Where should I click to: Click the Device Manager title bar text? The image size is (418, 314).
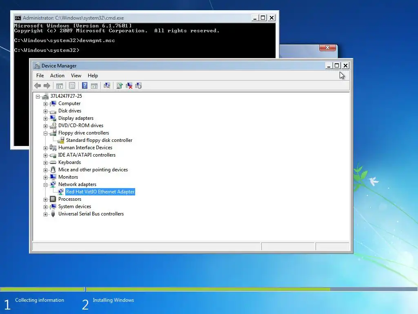(x=59, y=66)
